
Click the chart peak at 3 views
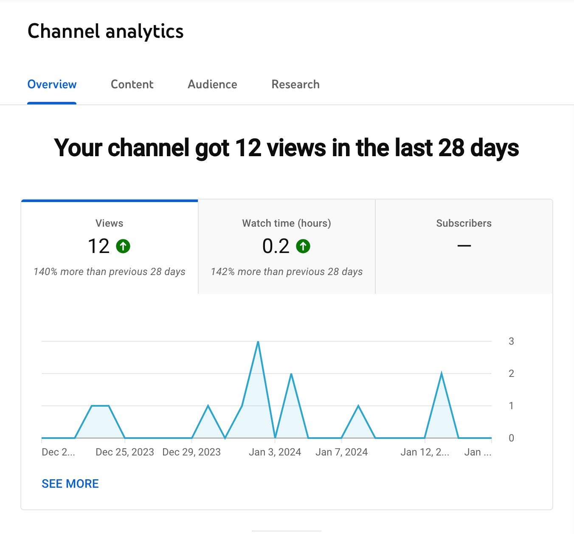[x=258, y=342]
